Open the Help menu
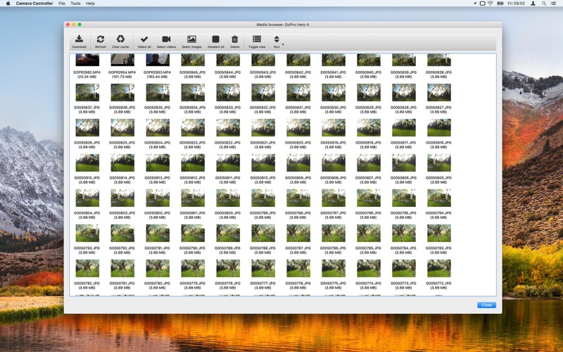The image size is (563, 352). (x=90, y=4)
